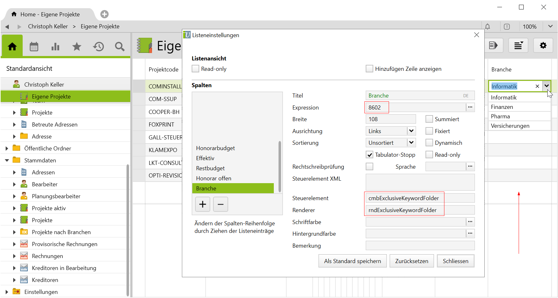Tick the Hinzufügen Zeile anzeigen checkbox
Screen dimensions: 558x298
click(369, 69)
